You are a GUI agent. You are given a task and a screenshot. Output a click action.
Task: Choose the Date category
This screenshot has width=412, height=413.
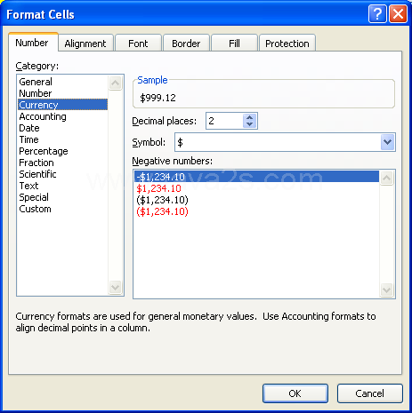(x=62, y=128)
